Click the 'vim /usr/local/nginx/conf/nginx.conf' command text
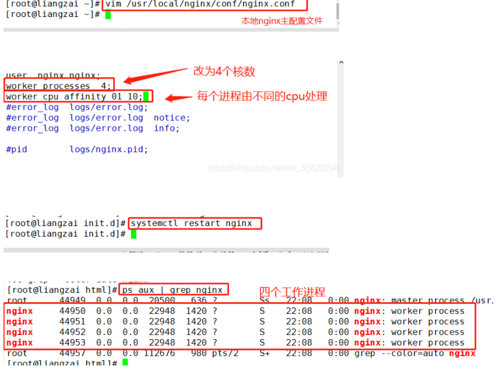The image size is (496, 369). tap(200, 4)
